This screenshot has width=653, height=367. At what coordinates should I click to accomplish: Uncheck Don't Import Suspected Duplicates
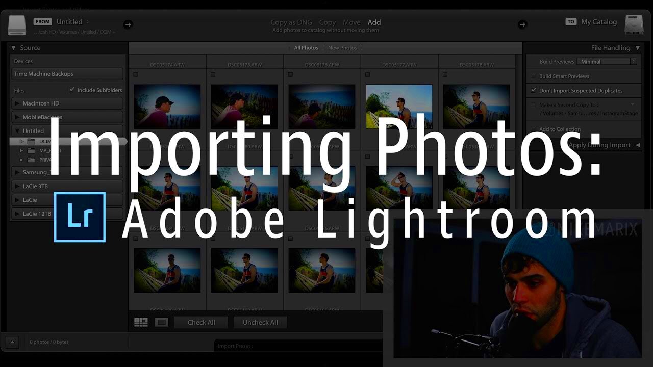(534, 91)
